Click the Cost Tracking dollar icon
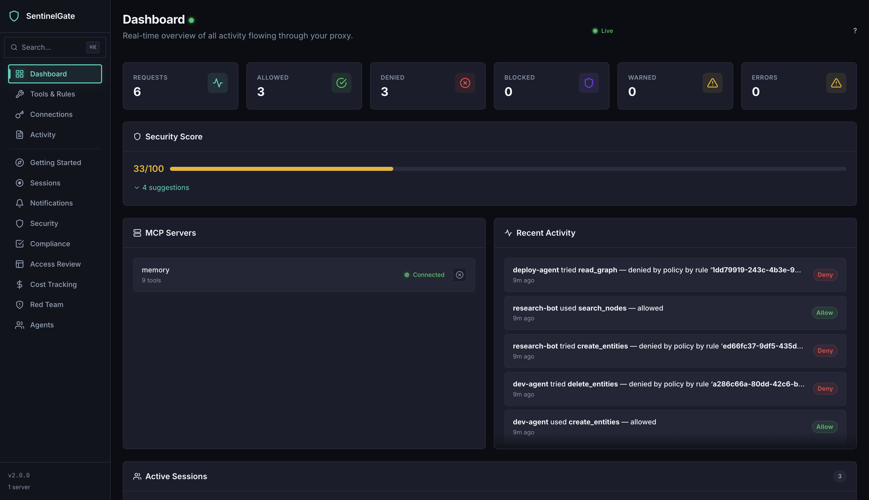This screenshot has height=500, width=869. (20, 284)
